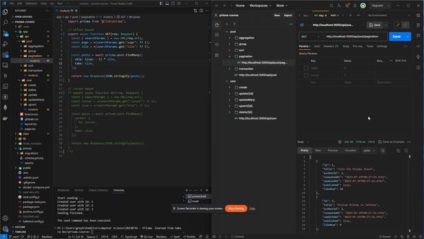Image resolution: width=424 pixels, height=239 pixels.
Task: Close the VS Code terminal panel
Action: coord(207,191)
